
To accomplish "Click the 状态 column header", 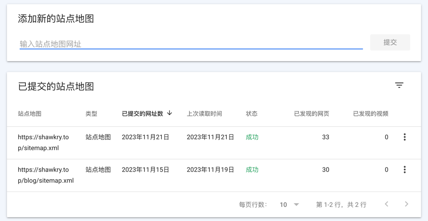I will coord(252,114).
